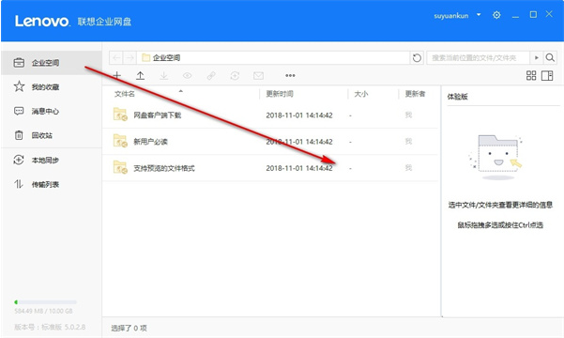The height and width of the screenshot is (338, 564).
Task: Open the three-dots more options menu
Action: coord(290,76)
